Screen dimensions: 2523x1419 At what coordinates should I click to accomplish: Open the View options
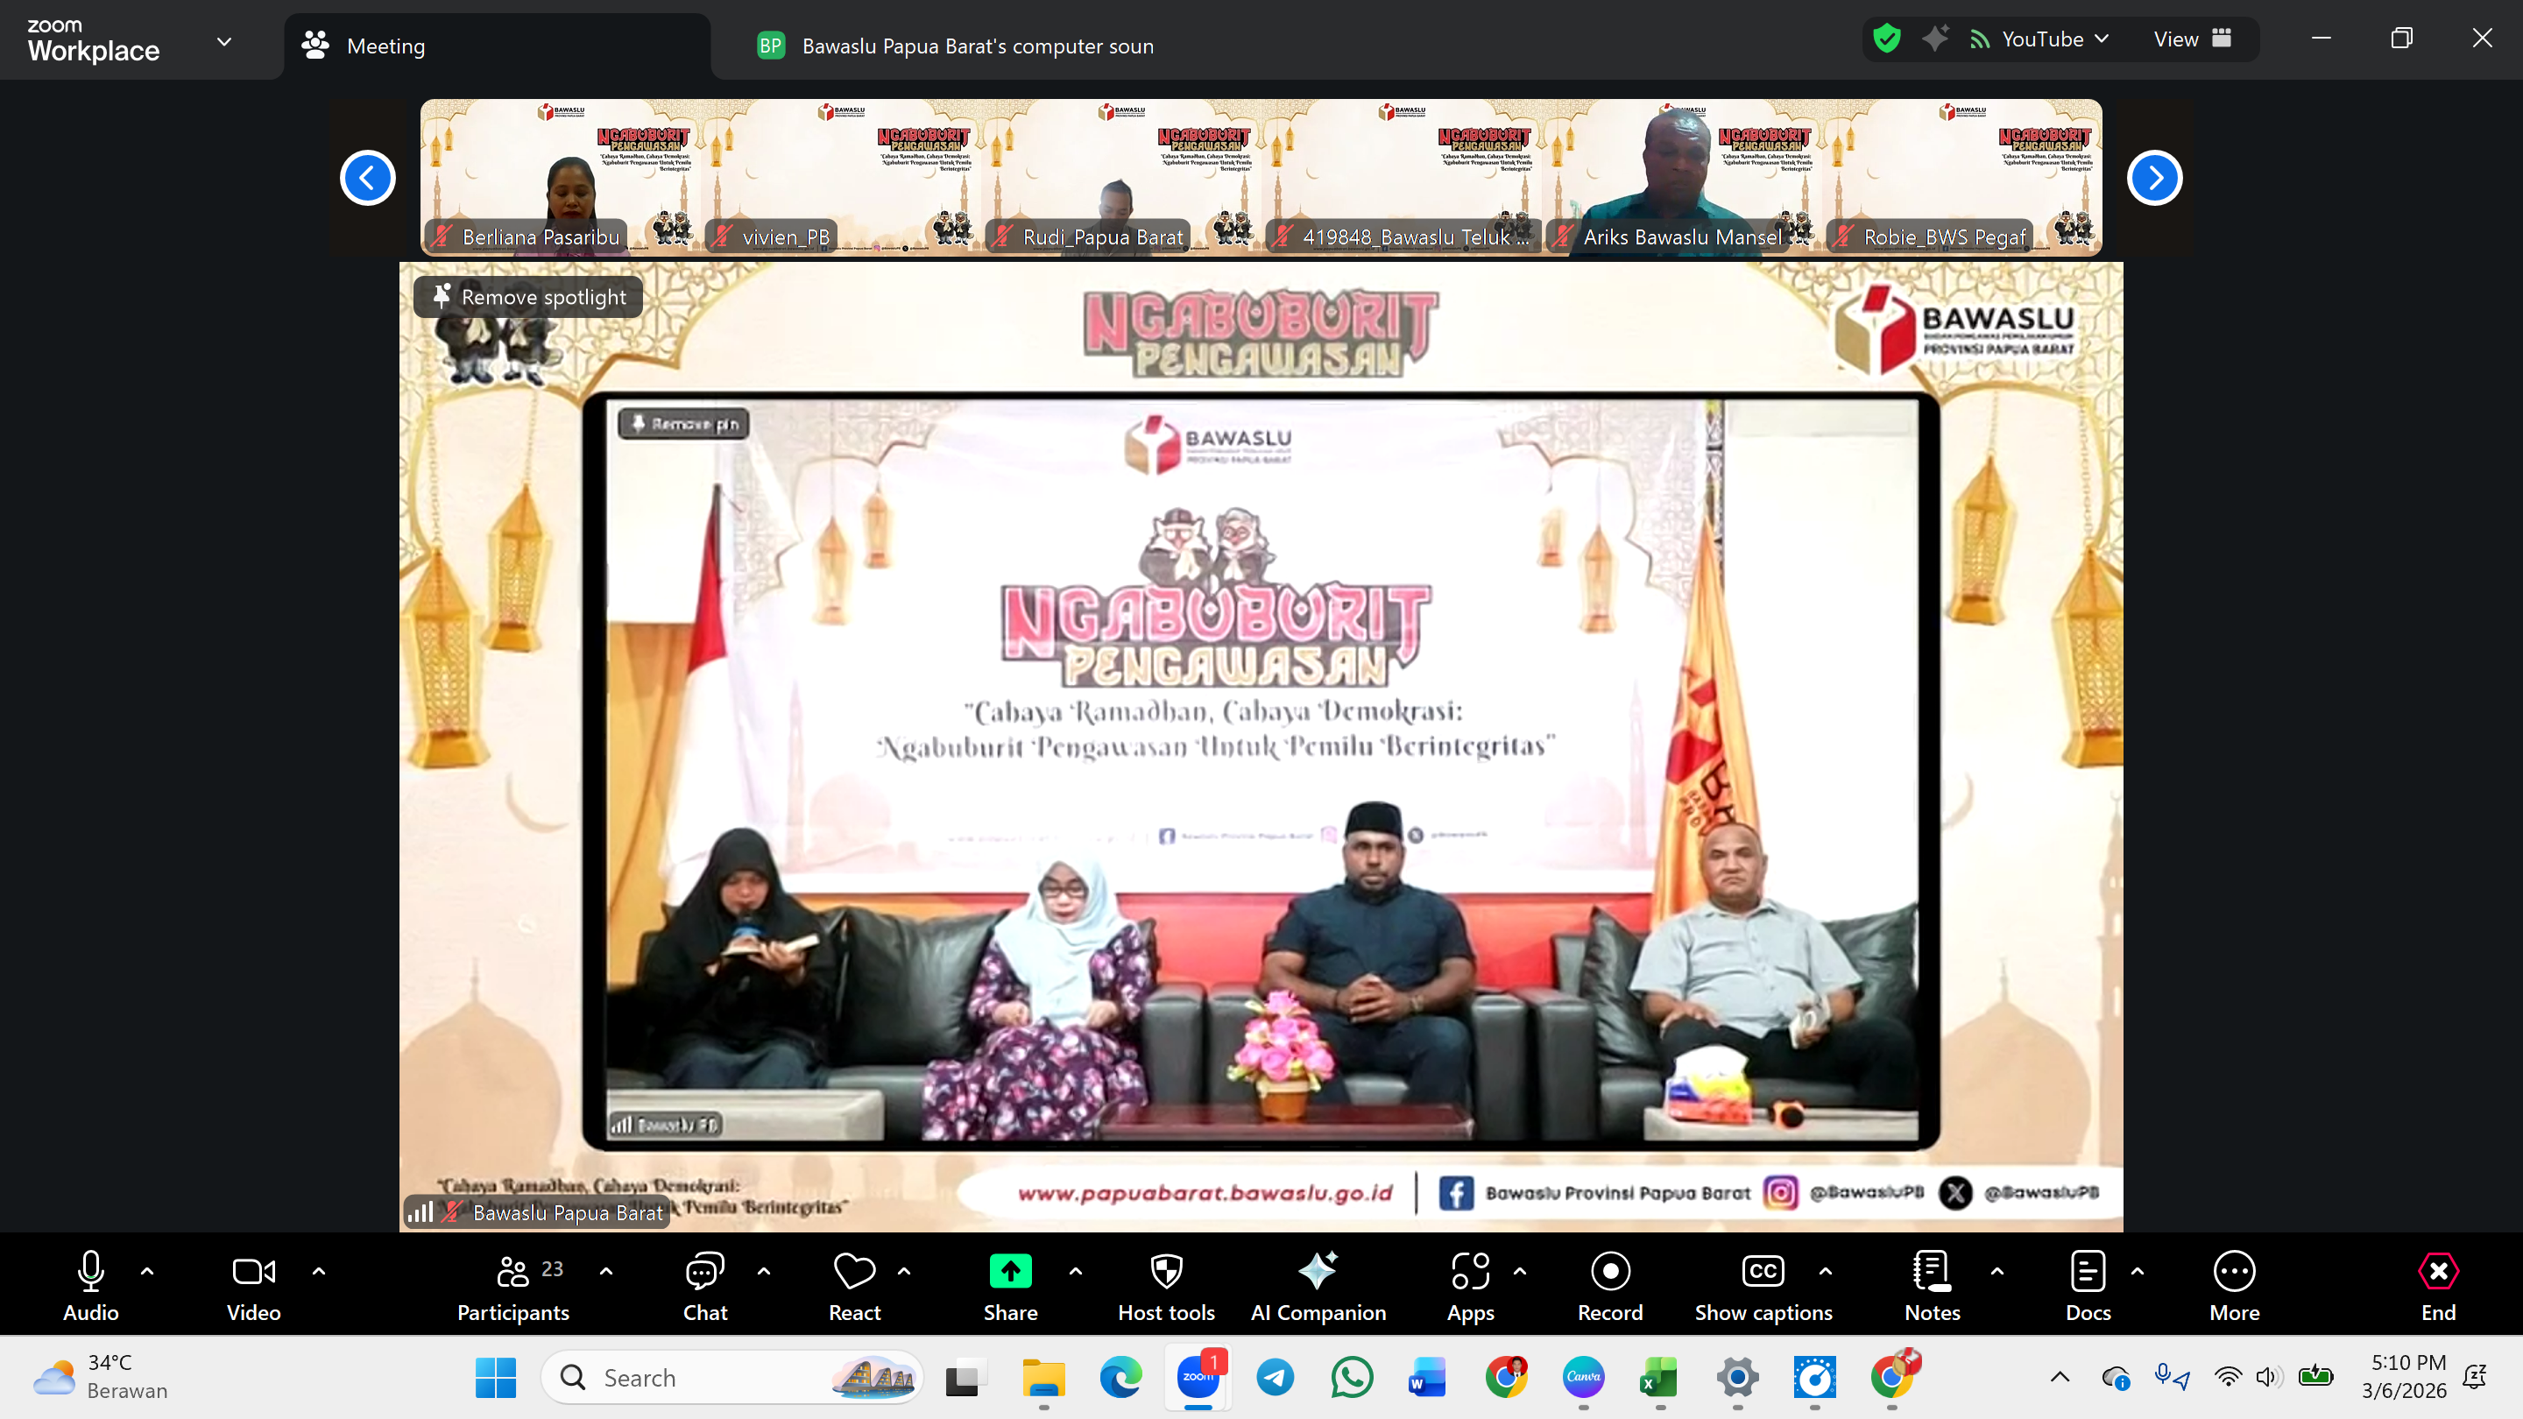point(2192,39)
